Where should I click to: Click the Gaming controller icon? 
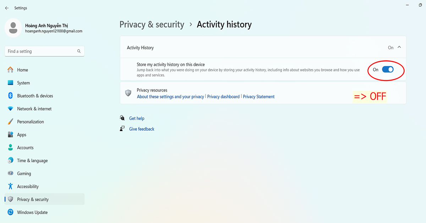tap(10, 174)
